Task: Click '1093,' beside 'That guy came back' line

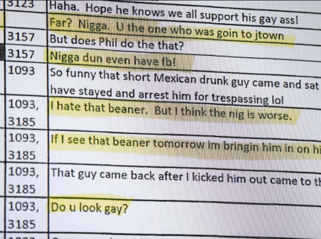Action: tap(23, 172)
